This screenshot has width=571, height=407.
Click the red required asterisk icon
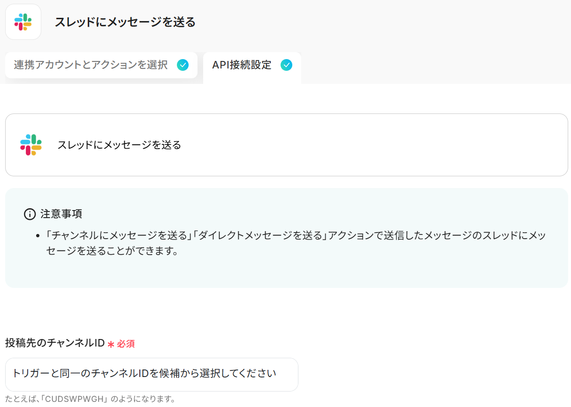[x=111, y=344]
